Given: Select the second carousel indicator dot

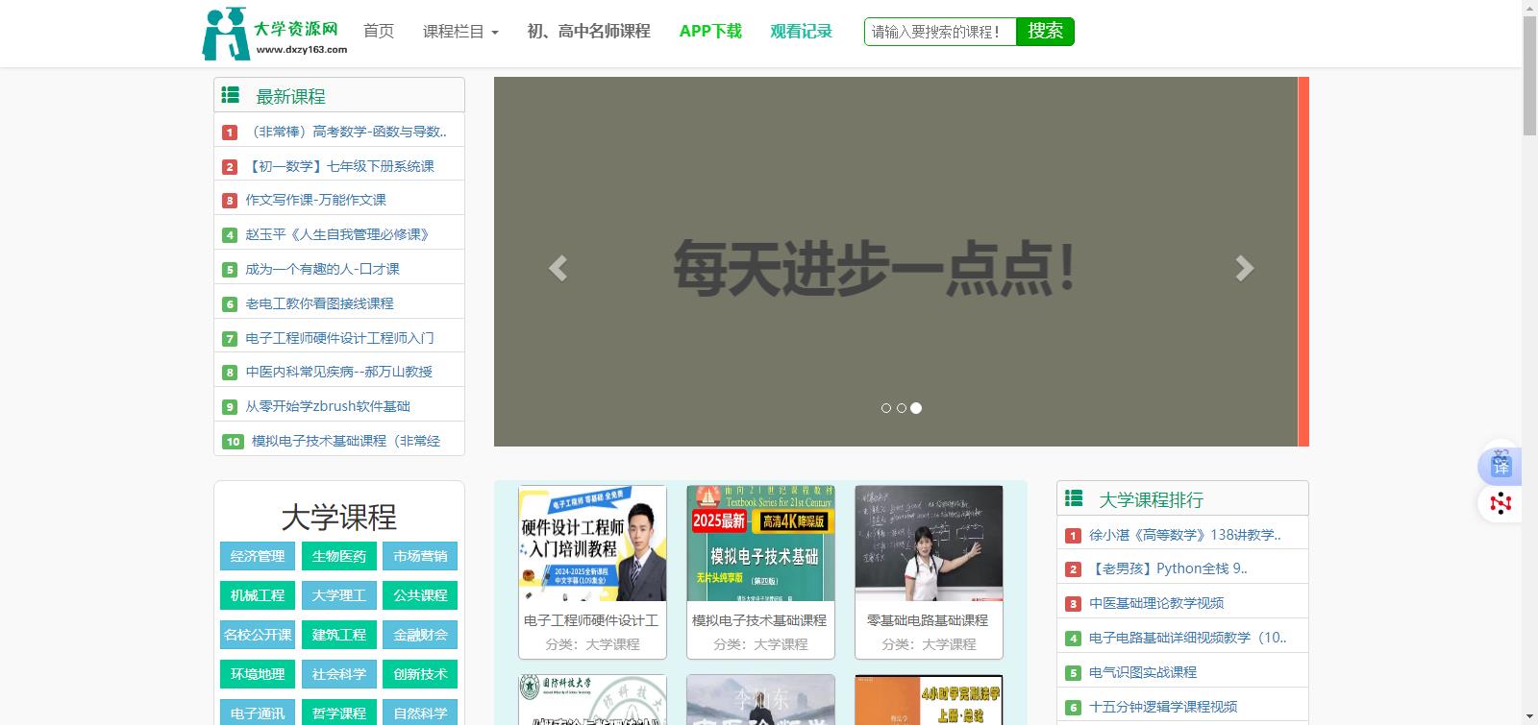Looking at the screenshot, I should tap(902, 408).
